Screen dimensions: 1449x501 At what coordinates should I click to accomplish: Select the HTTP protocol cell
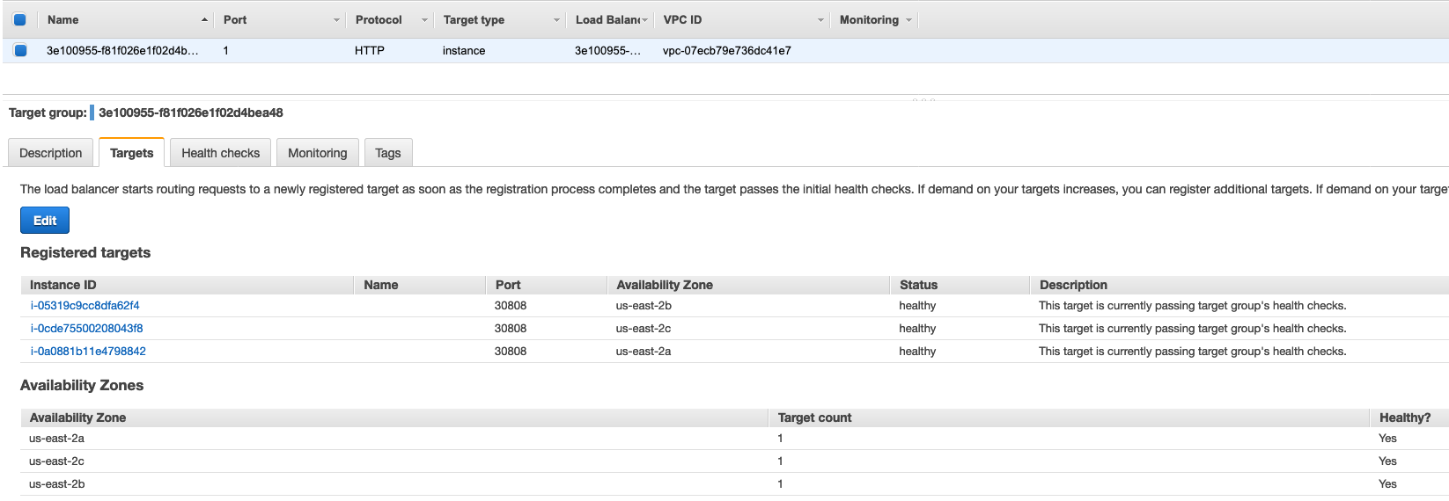pos(370,50)
